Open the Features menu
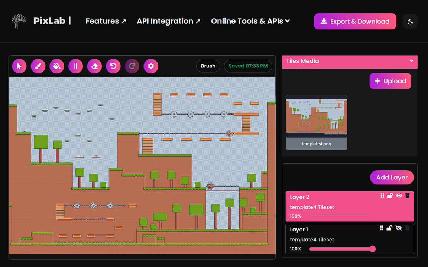 point(106,21)
